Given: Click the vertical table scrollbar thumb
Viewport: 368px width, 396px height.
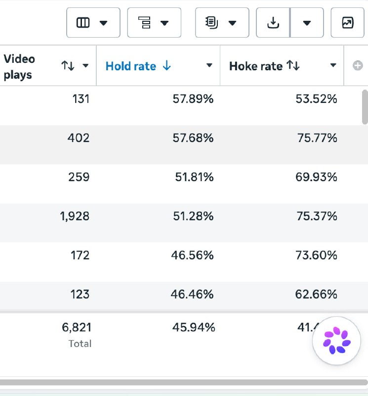Looking at the screenshot, I should coord(365,107).
